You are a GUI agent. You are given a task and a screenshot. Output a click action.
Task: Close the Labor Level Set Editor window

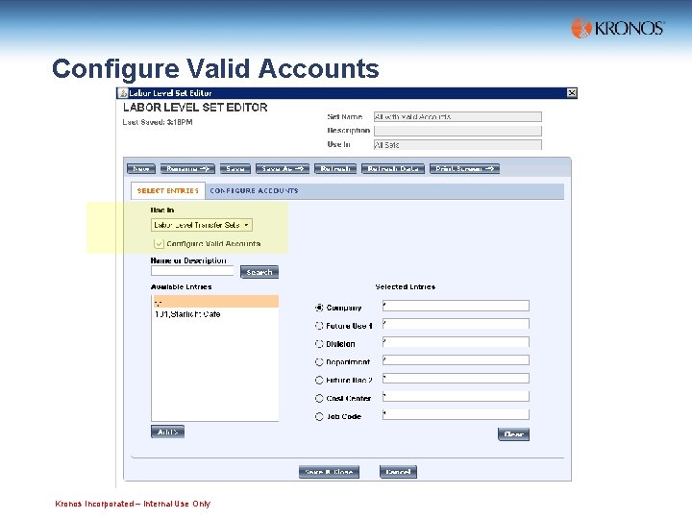click(572, 92)
